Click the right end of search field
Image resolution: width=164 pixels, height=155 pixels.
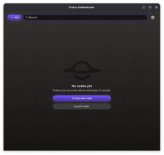[x=144, y=17]
